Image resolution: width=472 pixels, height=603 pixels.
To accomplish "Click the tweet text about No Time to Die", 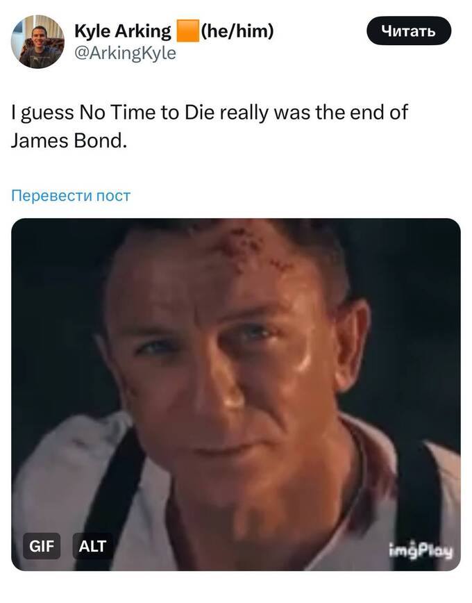I will point(210,126).
